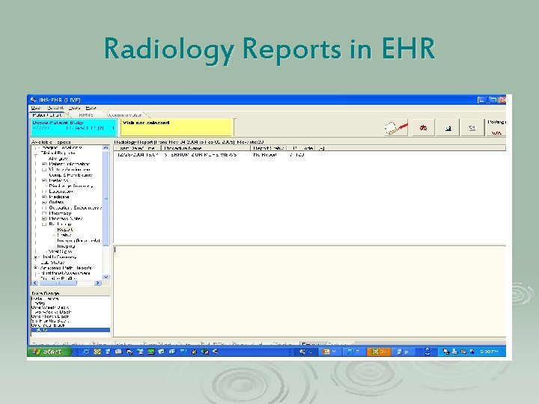Viewport: 539px width, 404px height.
Task: Click the notepad and pencil toolbar icon
Action: click(396, 128)
